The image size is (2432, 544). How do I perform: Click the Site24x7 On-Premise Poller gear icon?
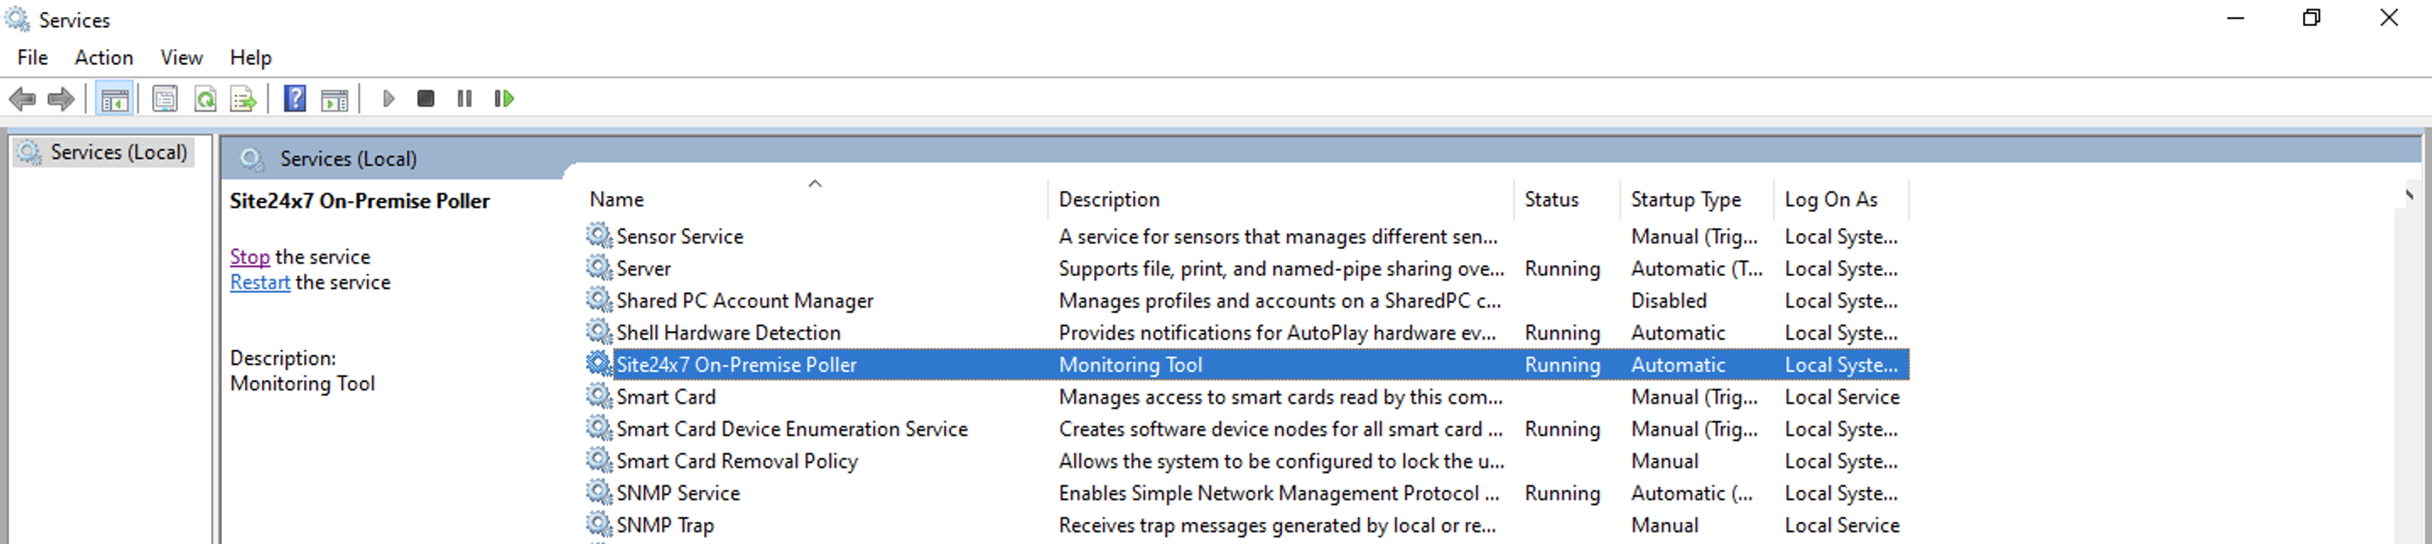(599, 363)
